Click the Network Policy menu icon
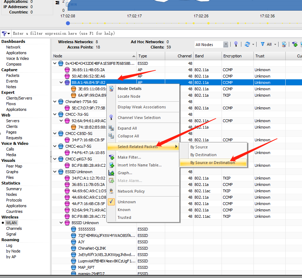 (x=111, y=191)
